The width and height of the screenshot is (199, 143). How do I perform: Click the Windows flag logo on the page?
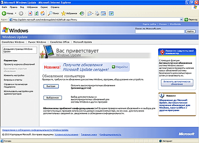point(5,30)
